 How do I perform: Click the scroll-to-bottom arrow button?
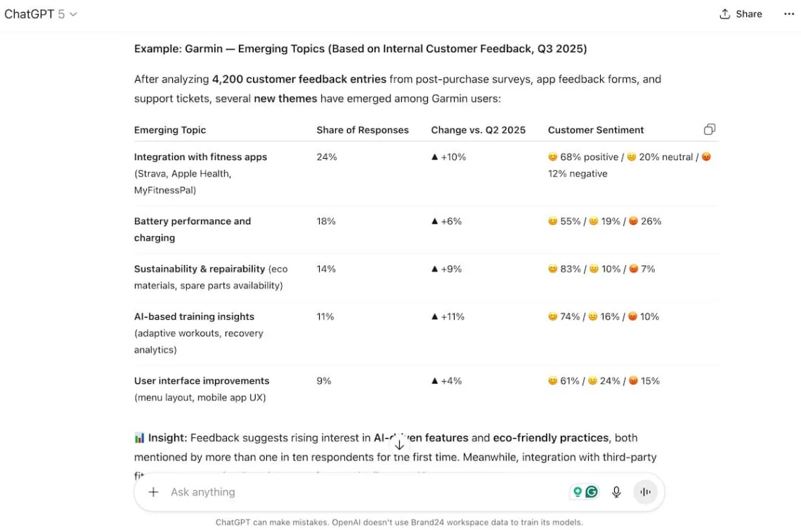coord(399,445)
